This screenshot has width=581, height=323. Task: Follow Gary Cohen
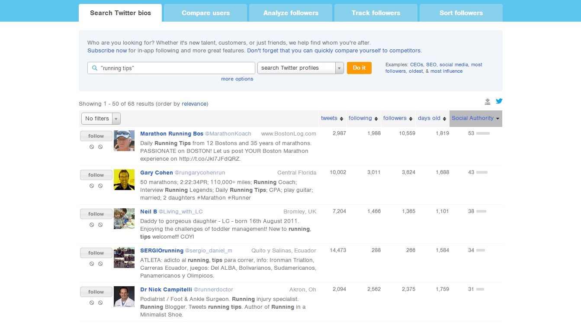[96, 175]
